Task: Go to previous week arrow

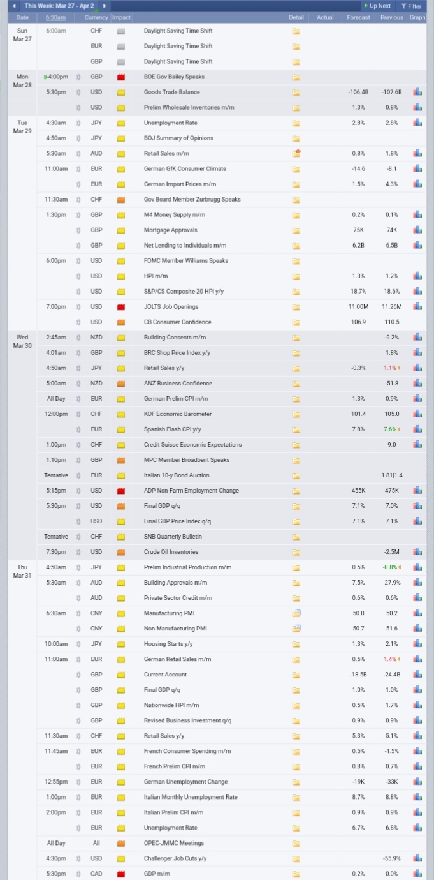Action: tap(15, 6)
